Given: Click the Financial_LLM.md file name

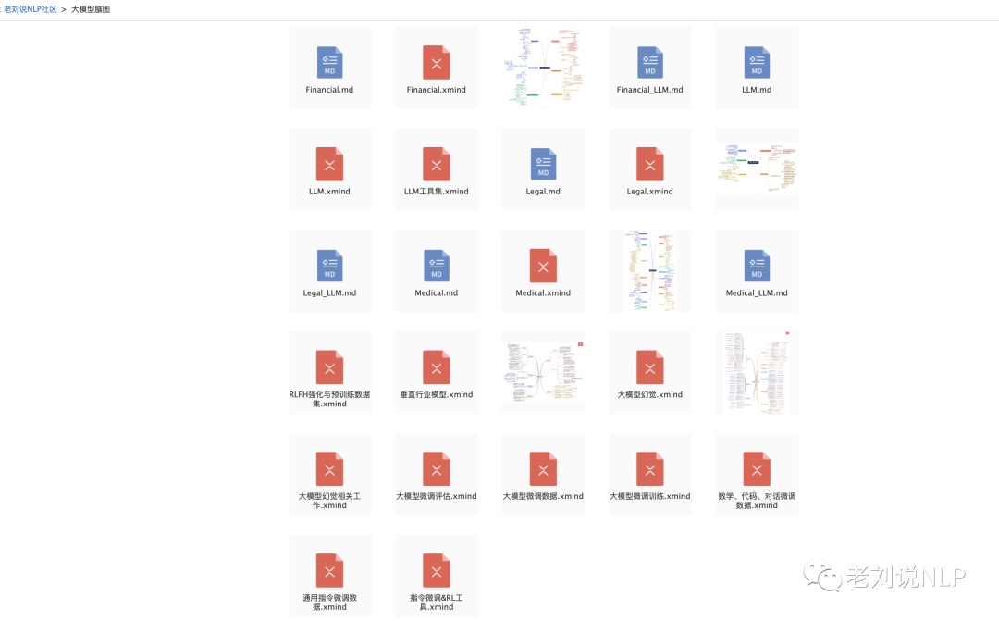Looking at the screenshot, I should 650,90.
